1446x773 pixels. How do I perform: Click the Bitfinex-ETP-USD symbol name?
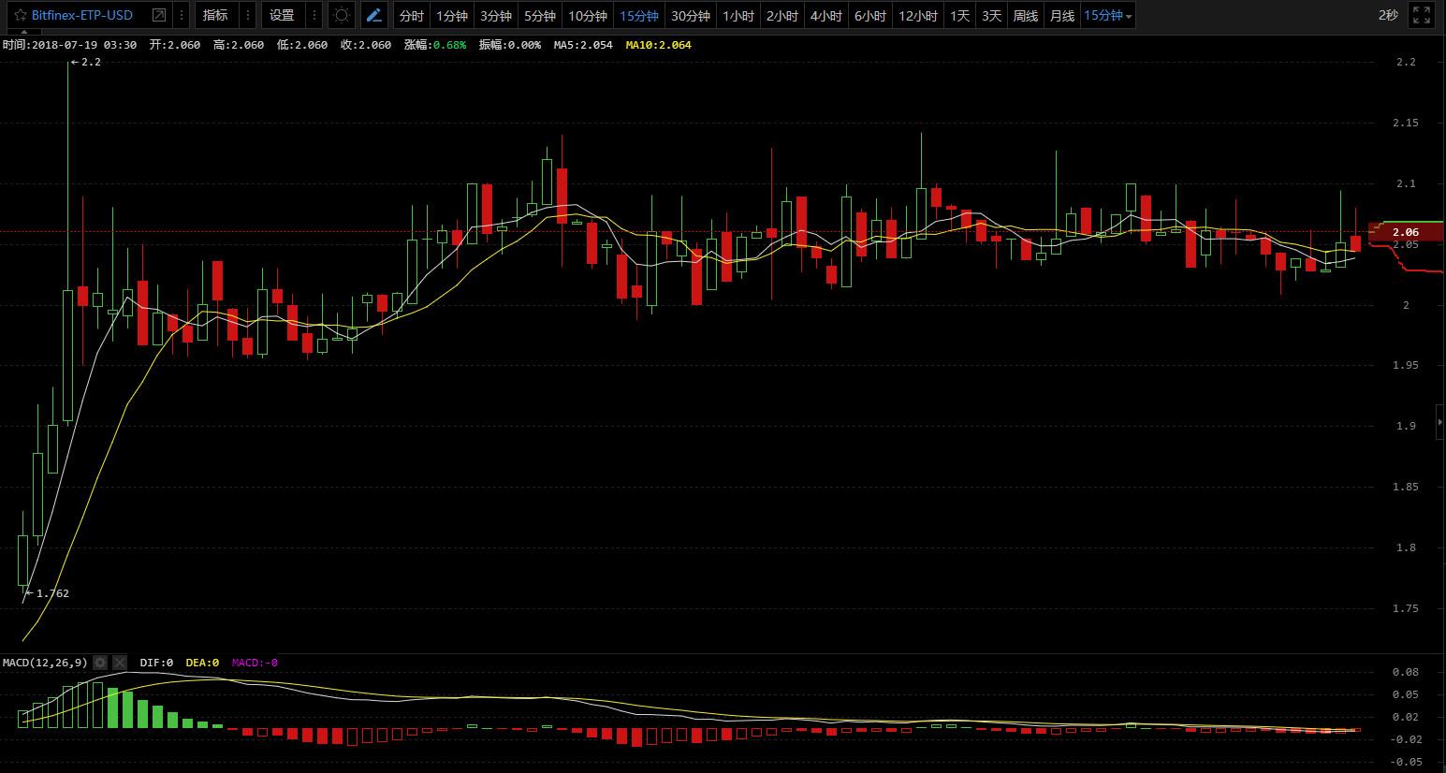point(82,16)
